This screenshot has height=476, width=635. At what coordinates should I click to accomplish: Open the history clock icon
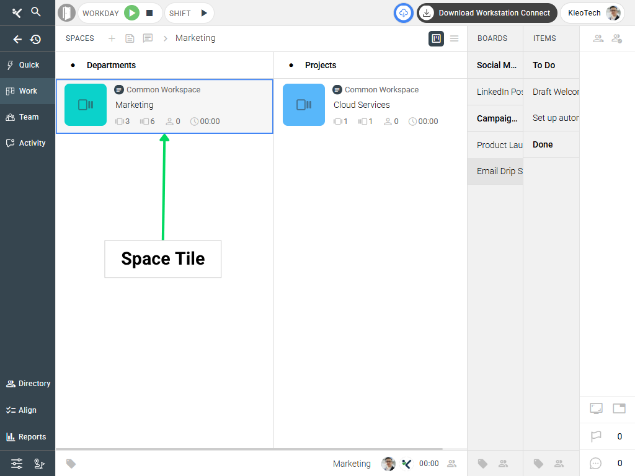click(x=36, y=39)
